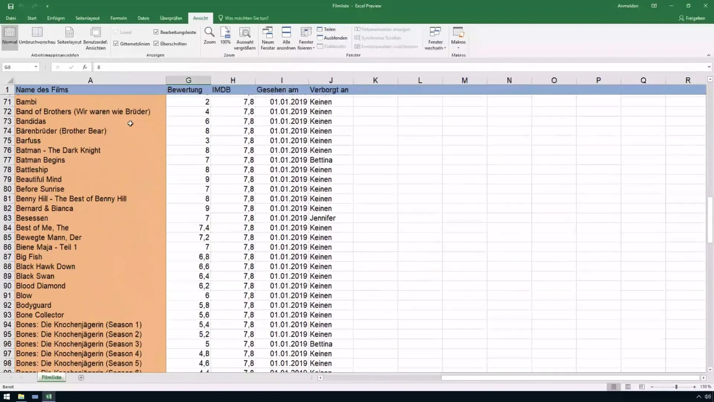This screenshot has height=402, width=714.
Task: Click Alle anordnen arrange windows
Action: (286, 38)
